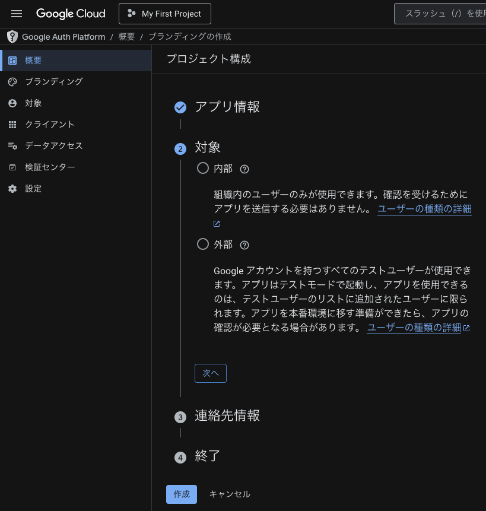The image size is (486, 511).
Task: Open the My First Project selector
Action: coord(165,14)
